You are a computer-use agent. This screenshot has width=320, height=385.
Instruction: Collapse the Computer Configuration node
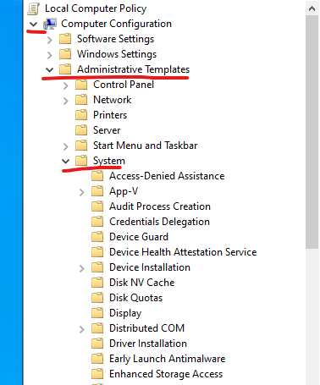[x=33, y=25]
